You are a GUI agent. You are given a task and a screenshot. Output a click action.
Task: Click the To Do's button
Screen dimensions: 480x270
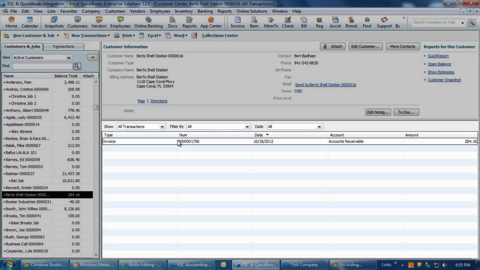(406, 112)
